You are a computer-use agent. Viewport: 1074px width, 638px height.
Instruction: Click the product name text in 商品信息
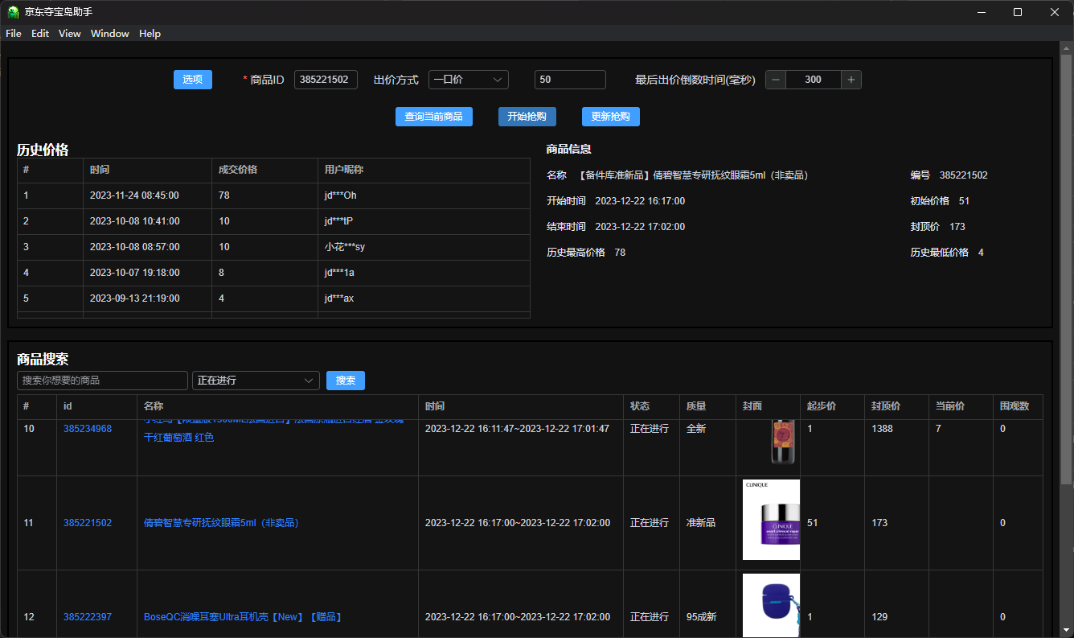(x=693, y=175)
